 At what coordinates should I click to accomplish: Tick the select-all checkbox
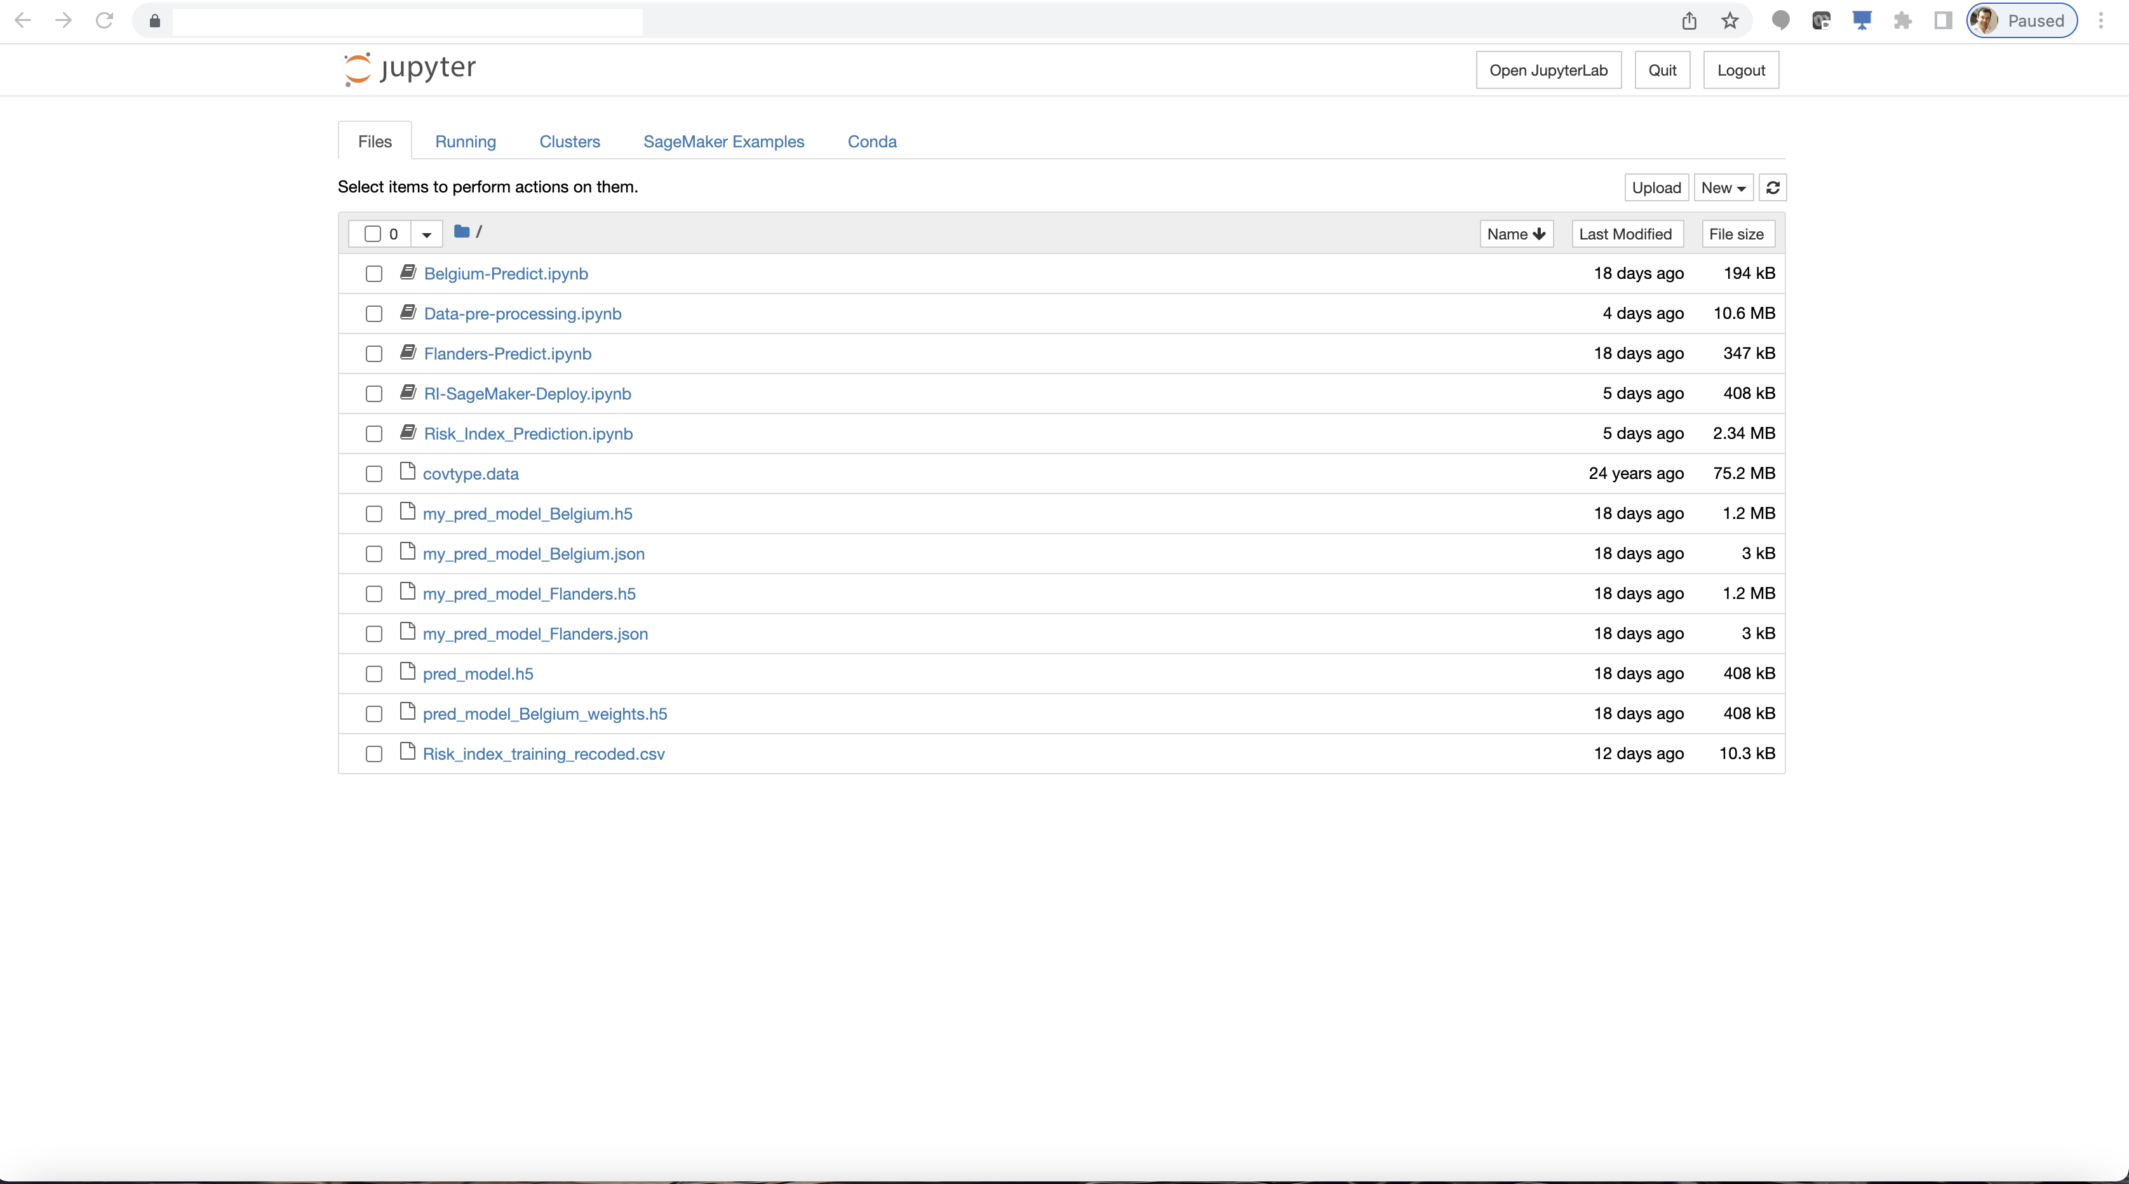tap(373, 234)
